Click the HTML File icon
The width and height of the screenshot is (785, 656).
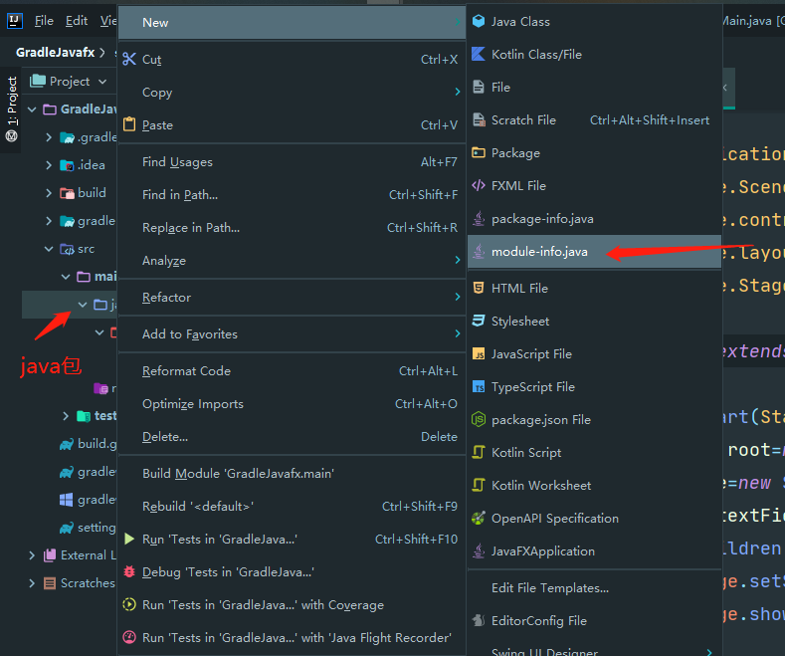479,288
